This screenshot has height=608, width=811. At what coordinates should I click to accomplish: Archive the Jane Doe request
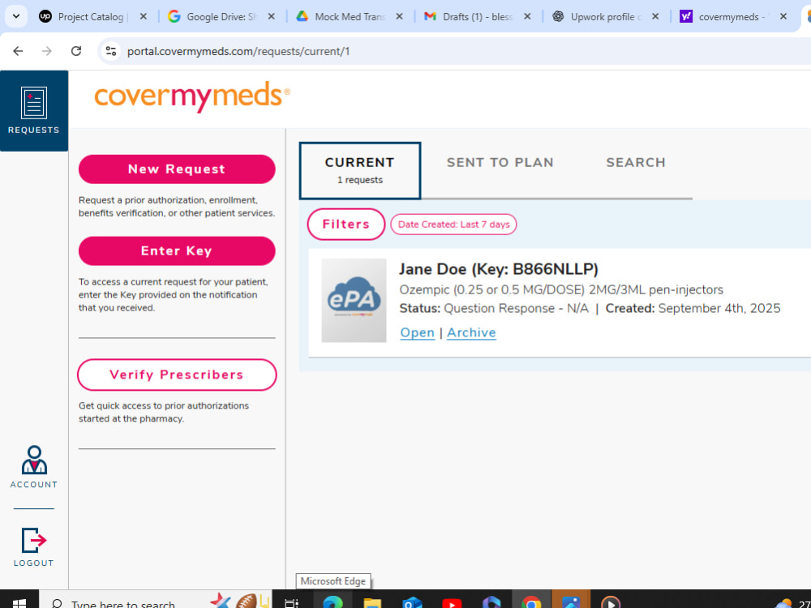click(471, 332)
